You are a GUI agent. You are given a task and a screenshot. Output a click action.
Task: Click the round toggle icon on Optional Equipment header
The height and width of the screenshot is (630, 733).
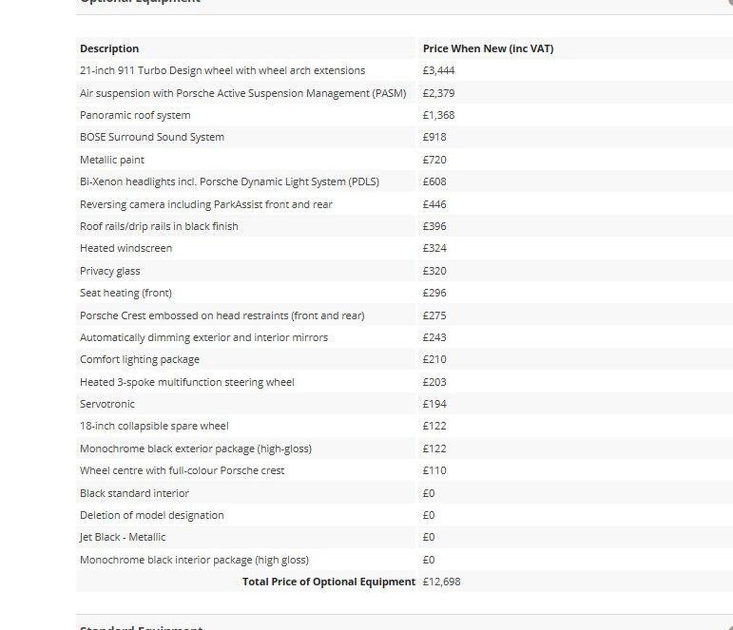click(730, 2)
